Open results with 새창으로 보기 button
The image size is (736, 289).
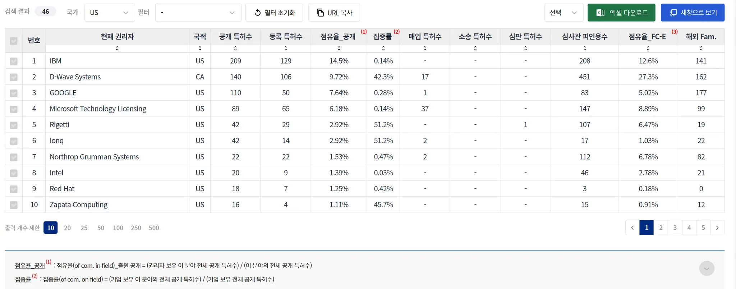[x=693, y=13]
